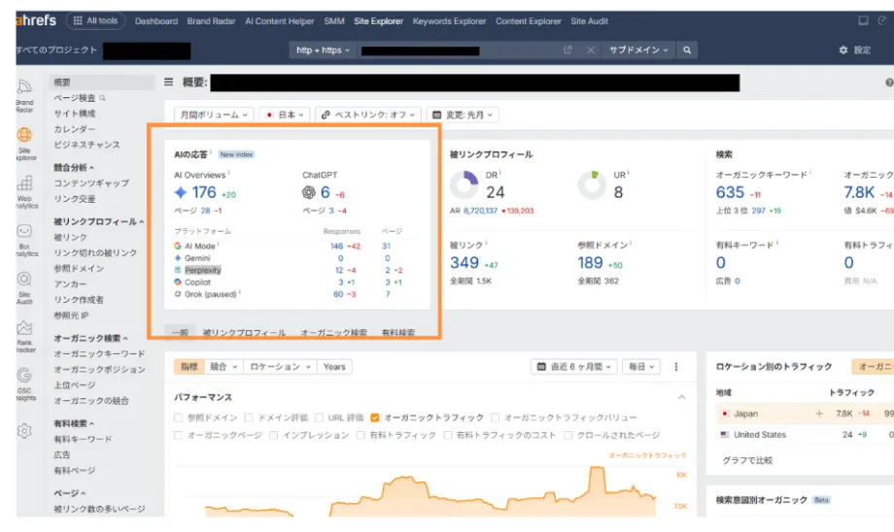Click the search icon next to ページ検査
This screenshot has height=532, width=894.
click(103, 98)
